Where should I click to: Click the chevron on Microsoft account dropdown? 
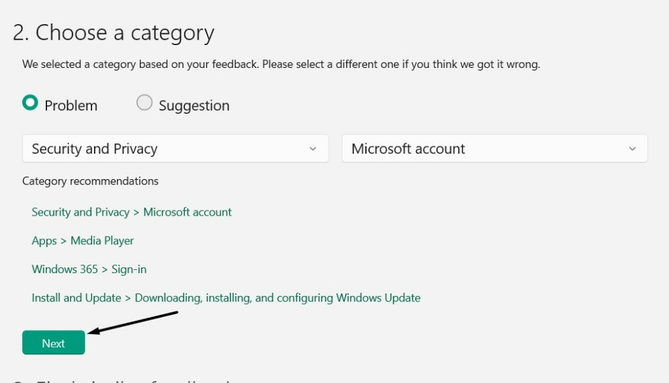(x=632, y=149)
